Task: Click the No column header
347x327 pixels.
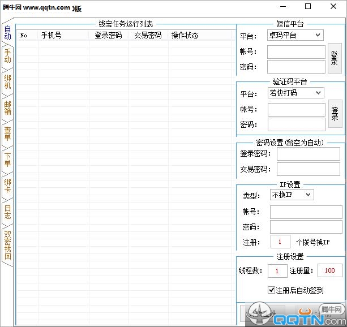Action: pyautogui.click(x=27, y=36)
